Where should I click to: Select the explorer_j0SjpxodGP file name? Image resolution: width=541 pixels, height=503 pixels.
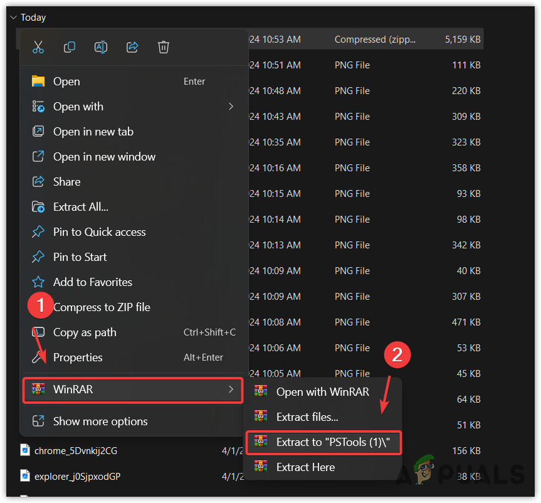[x=78, y=476]
